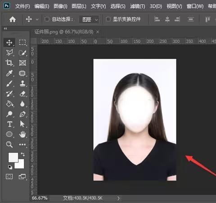Screen dimensions: 216x203
Task: Select the Paint Bucket tool
Action: (9, 104)
